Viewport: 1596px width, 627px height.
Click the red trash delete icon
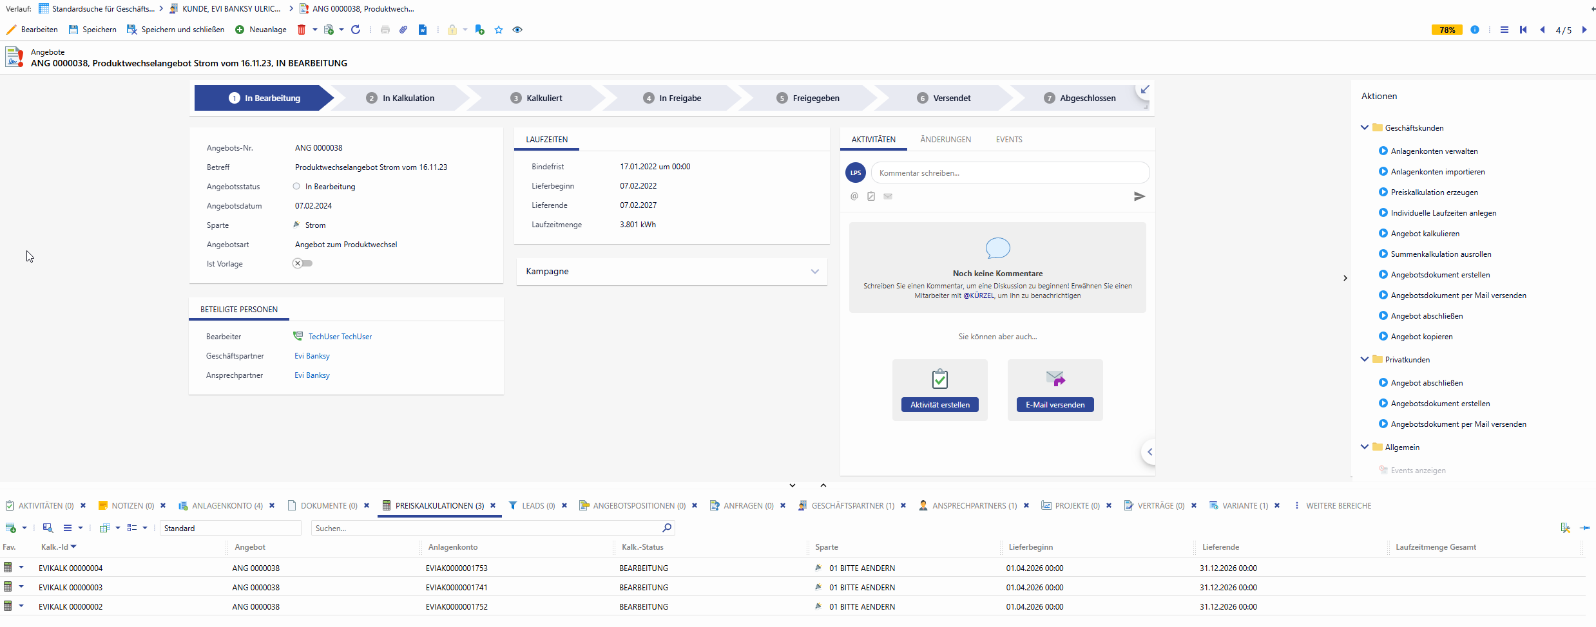(301, 30)
